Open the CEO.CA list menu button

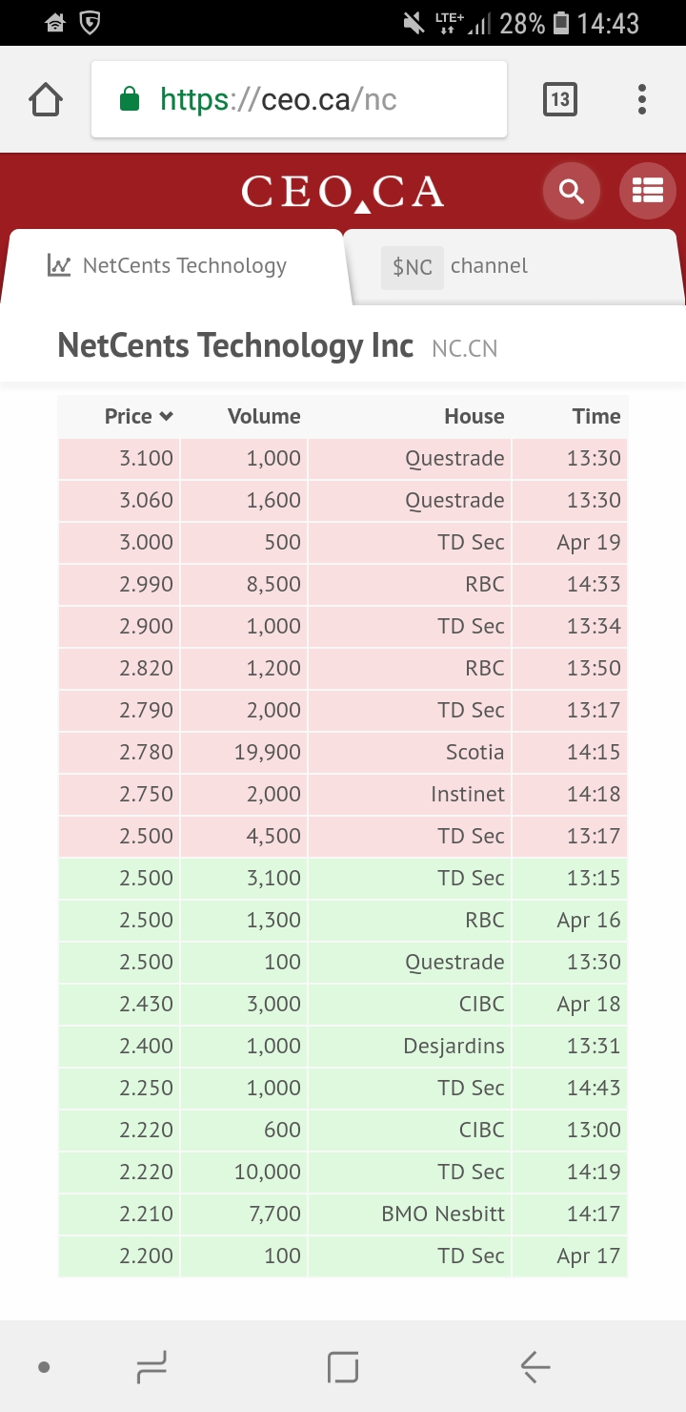[648, 192]
